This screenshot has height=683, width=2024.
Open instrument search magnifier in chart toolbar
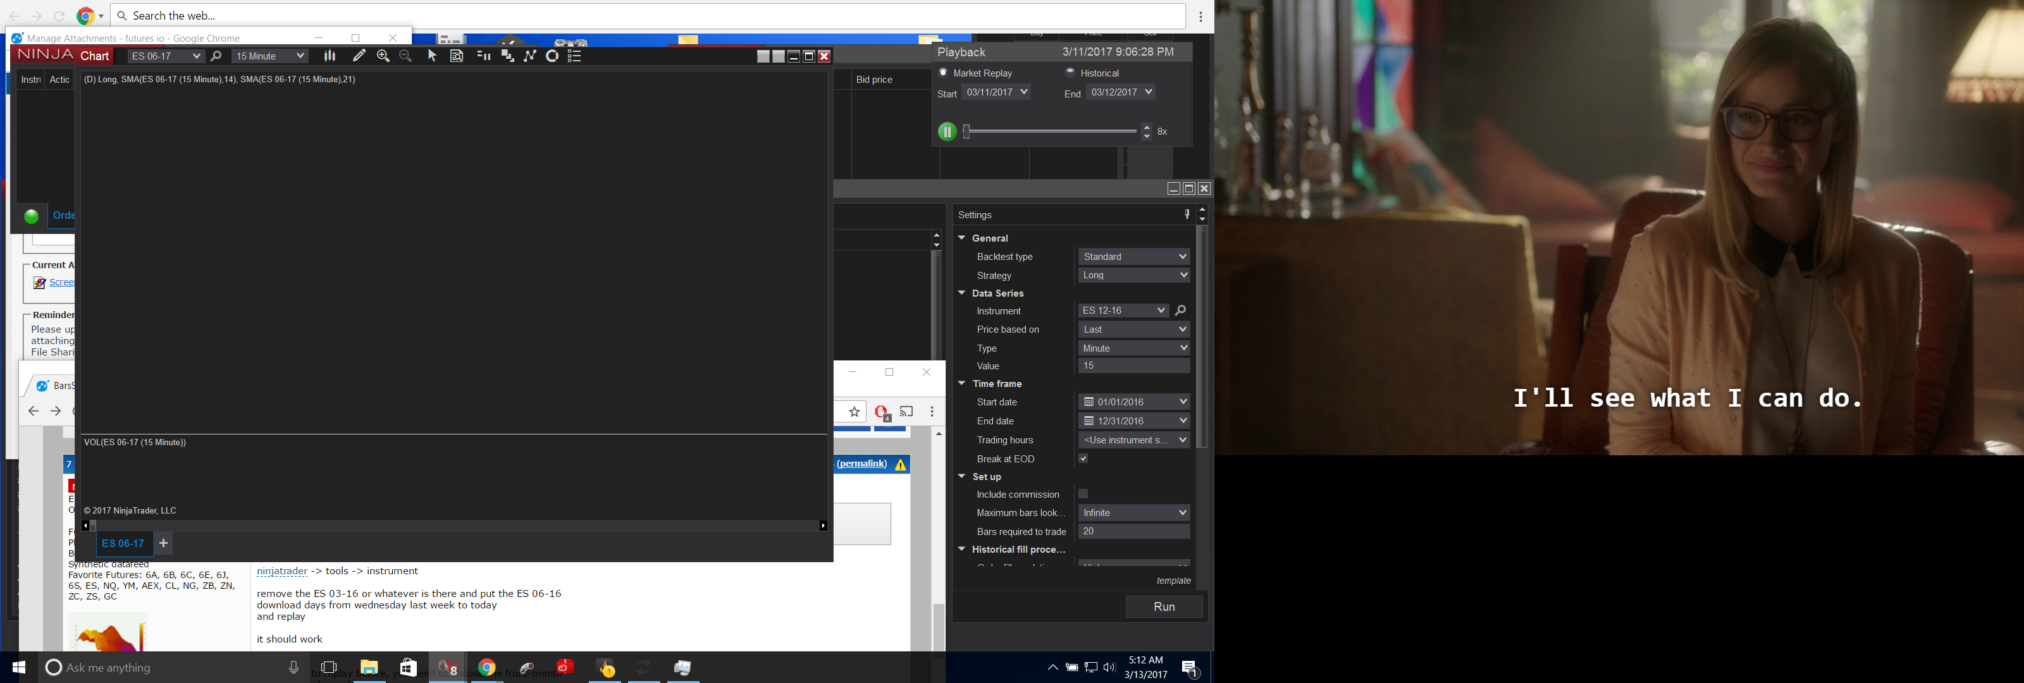pos(216,56)
